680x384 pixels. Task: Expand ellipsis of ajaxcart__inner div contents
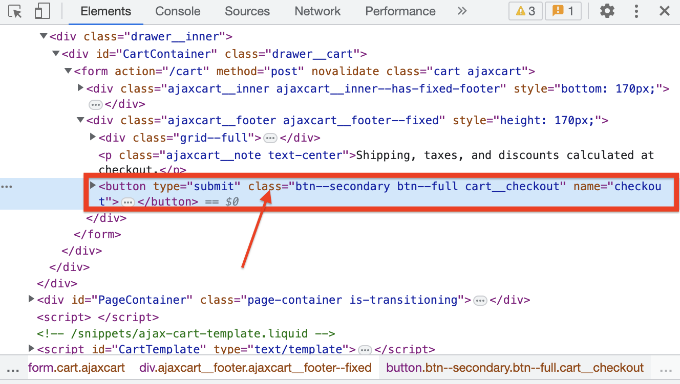[x=96, y=104]
